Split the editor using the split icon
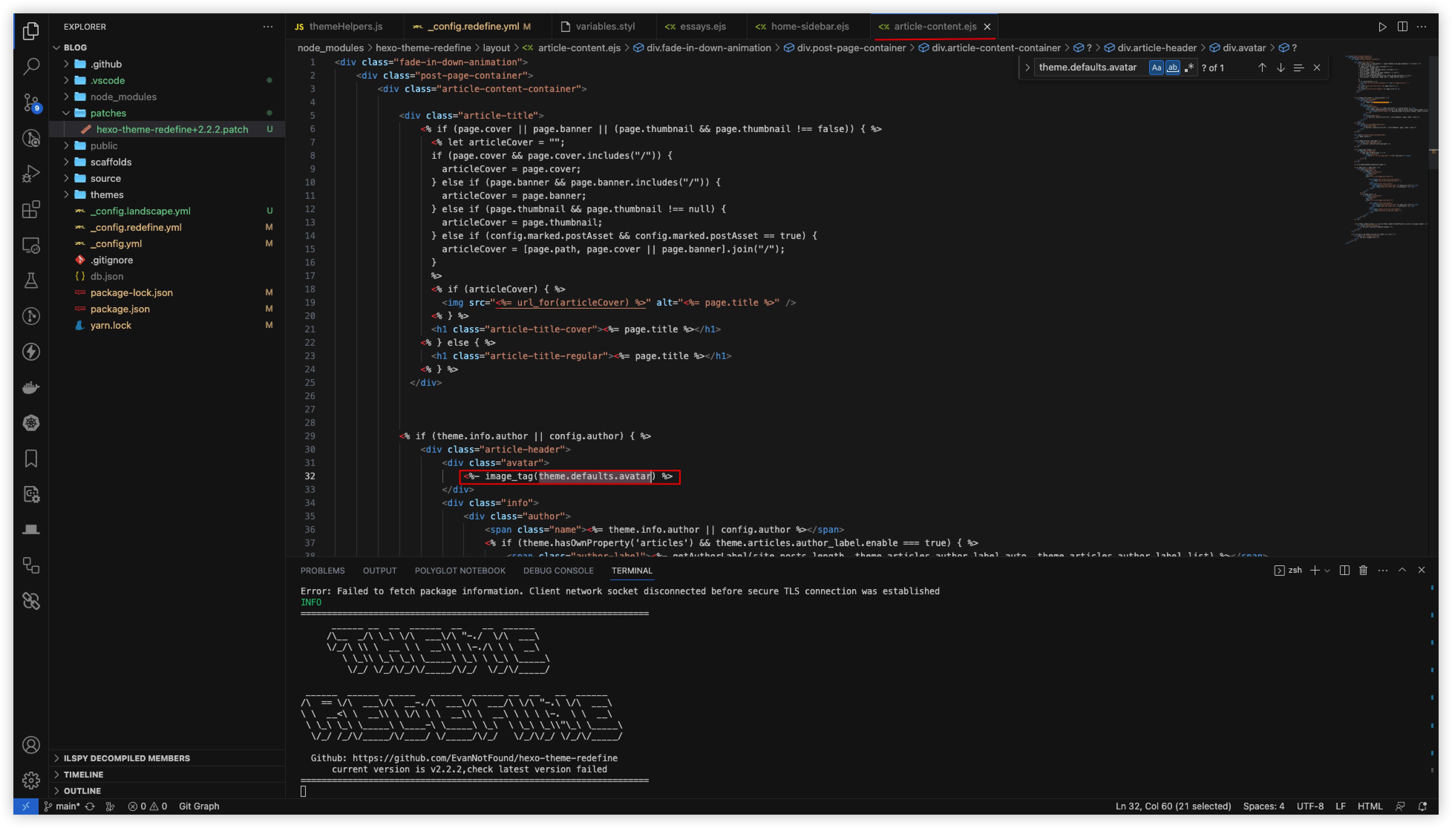 point(1403,26)
